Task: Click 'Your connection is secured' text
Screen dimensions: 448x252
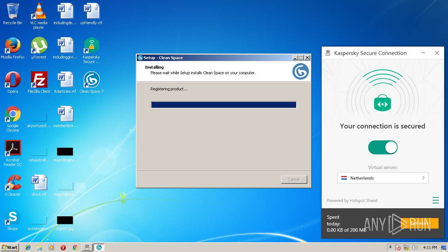Action: pyautogui.click(x=383, y=126)
